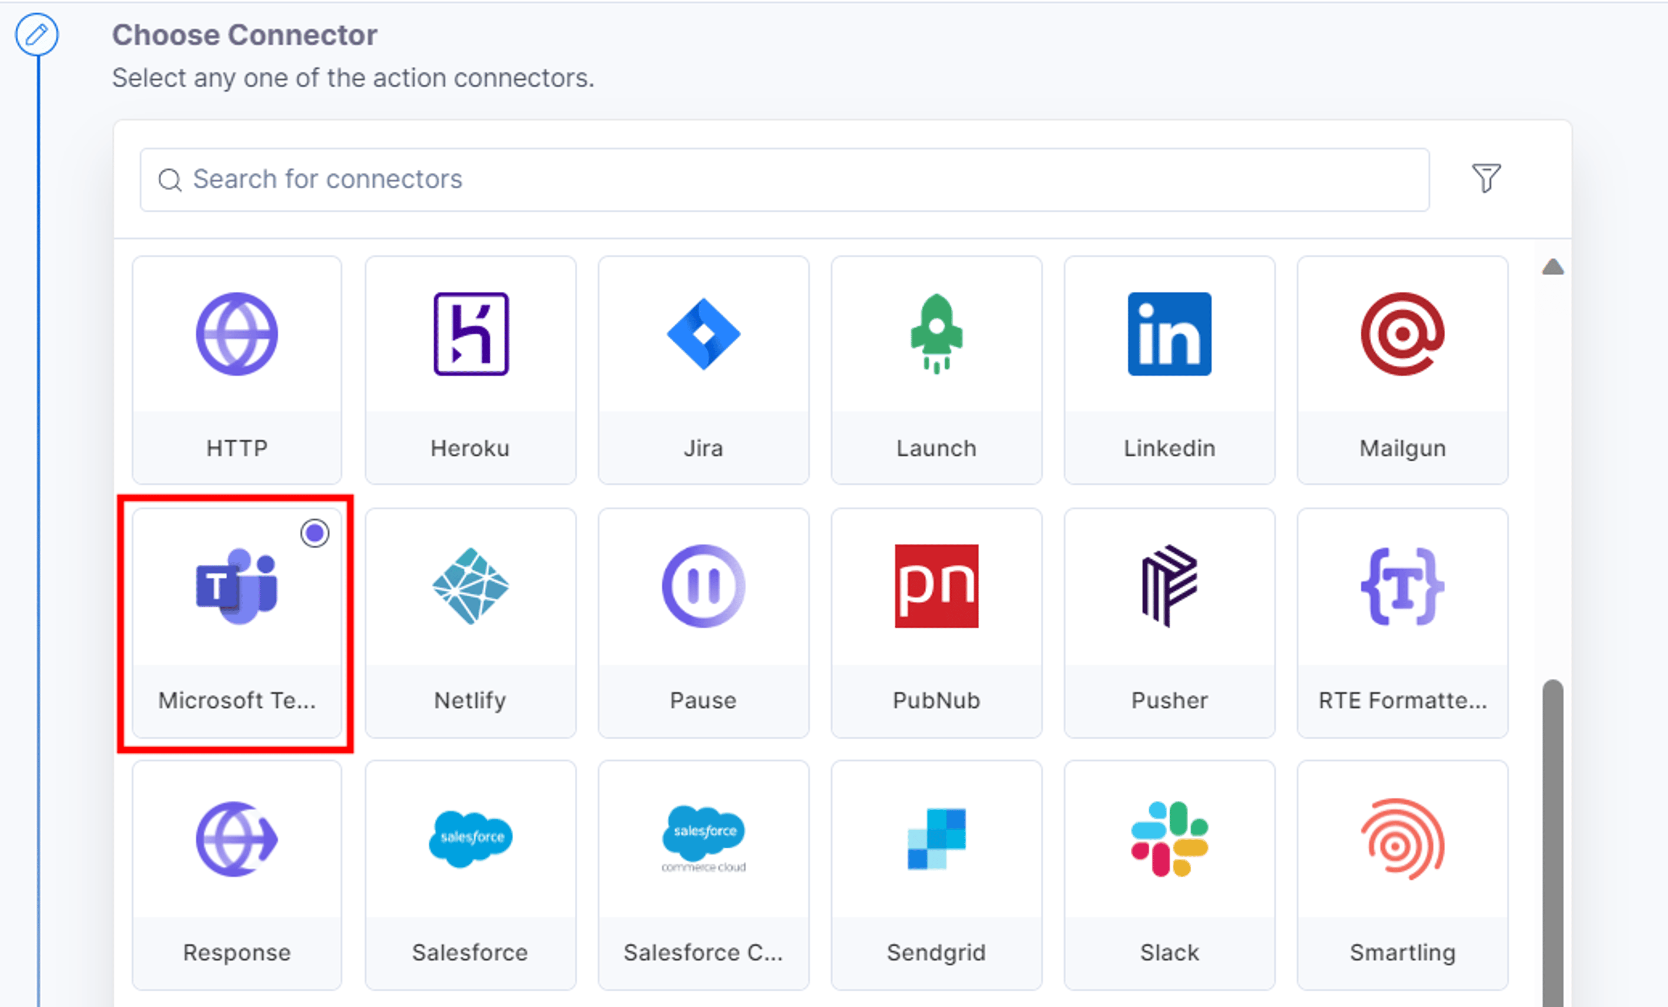The image size is (1668, 1007).
Task: Click the Choose Connector heading
Action: pyautogui.click(x=245, y=35)
